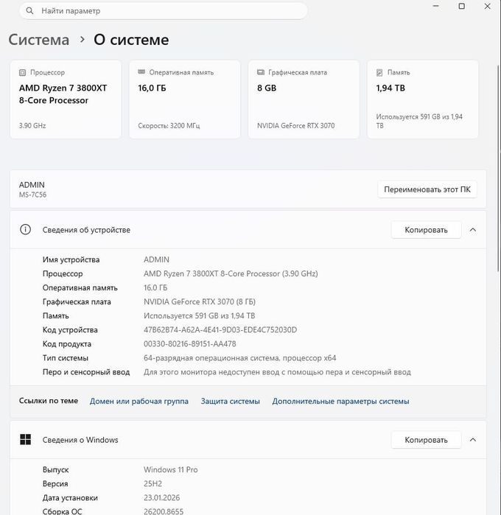Click the RAM module icon
The image size is (501, 515).
[141, 72]
